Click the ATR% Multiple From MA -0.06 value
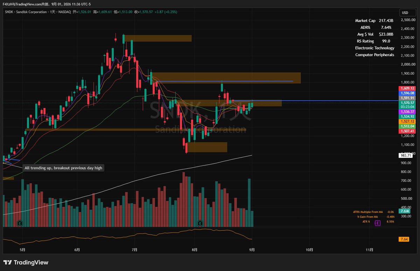 click(391, 212)
